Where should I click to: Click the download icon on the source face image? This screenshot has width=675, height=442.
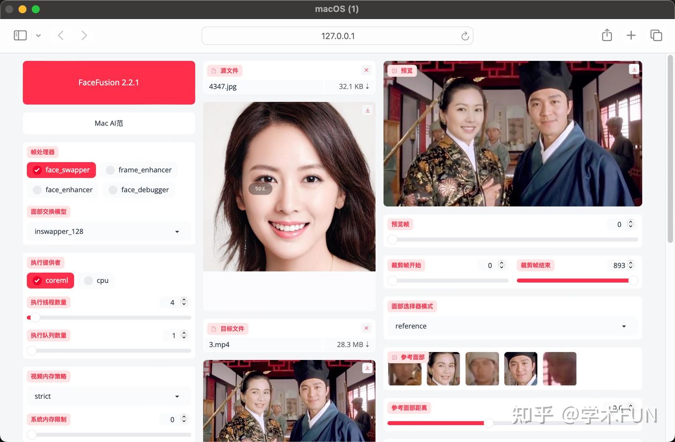[x=367, y=110]
